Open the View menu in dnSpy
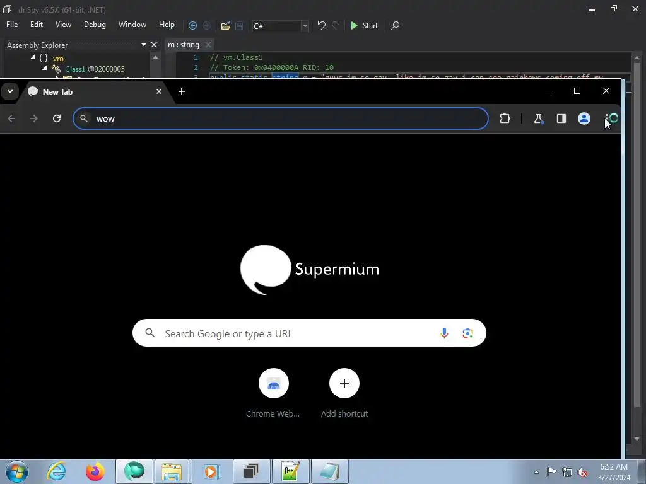646x484 pixels. coord(63,25)
